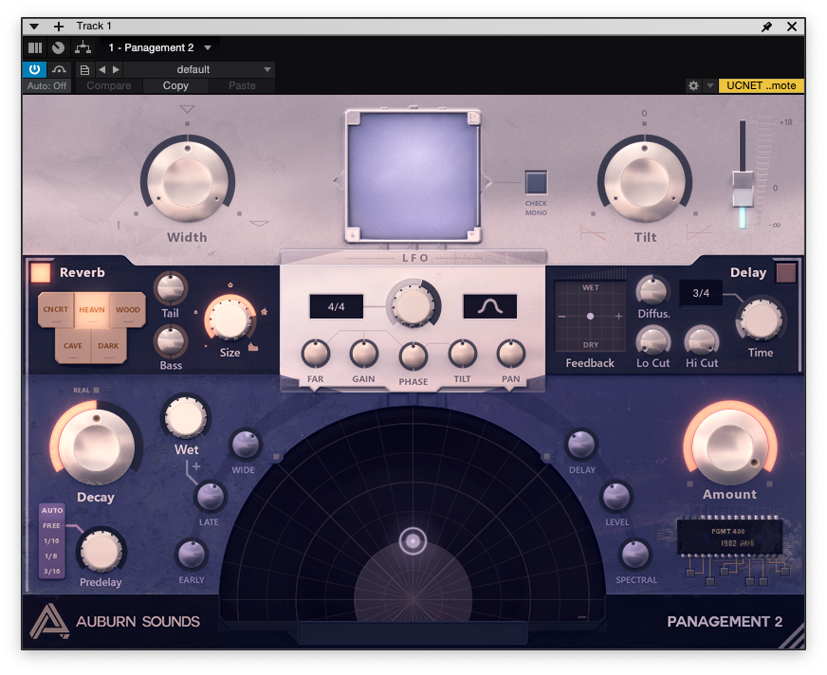The height and width of the screenshot is (675, 827).
Task: Choose FREE predelay sync mode
Action: point(51,526)
